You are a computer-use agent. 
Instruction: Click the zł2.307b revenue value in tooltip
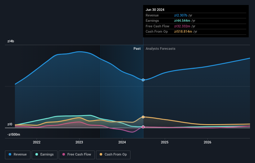(x=181, y=15)
